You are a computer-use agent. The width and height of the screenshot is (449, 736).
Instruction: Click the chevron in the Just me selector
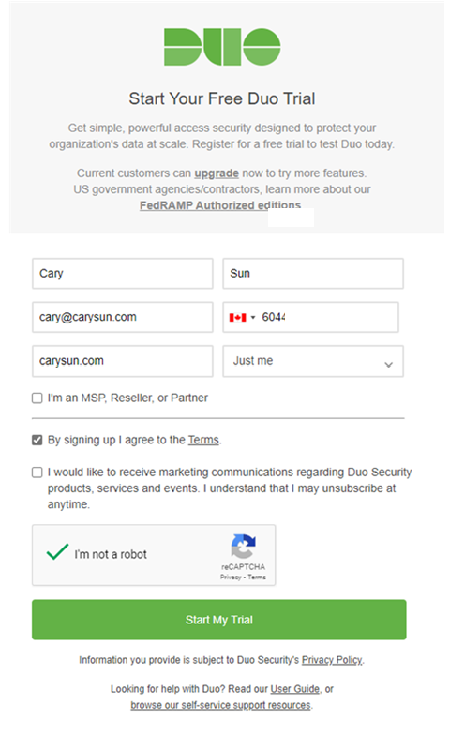pyautogui.click(x=388, y=365)
